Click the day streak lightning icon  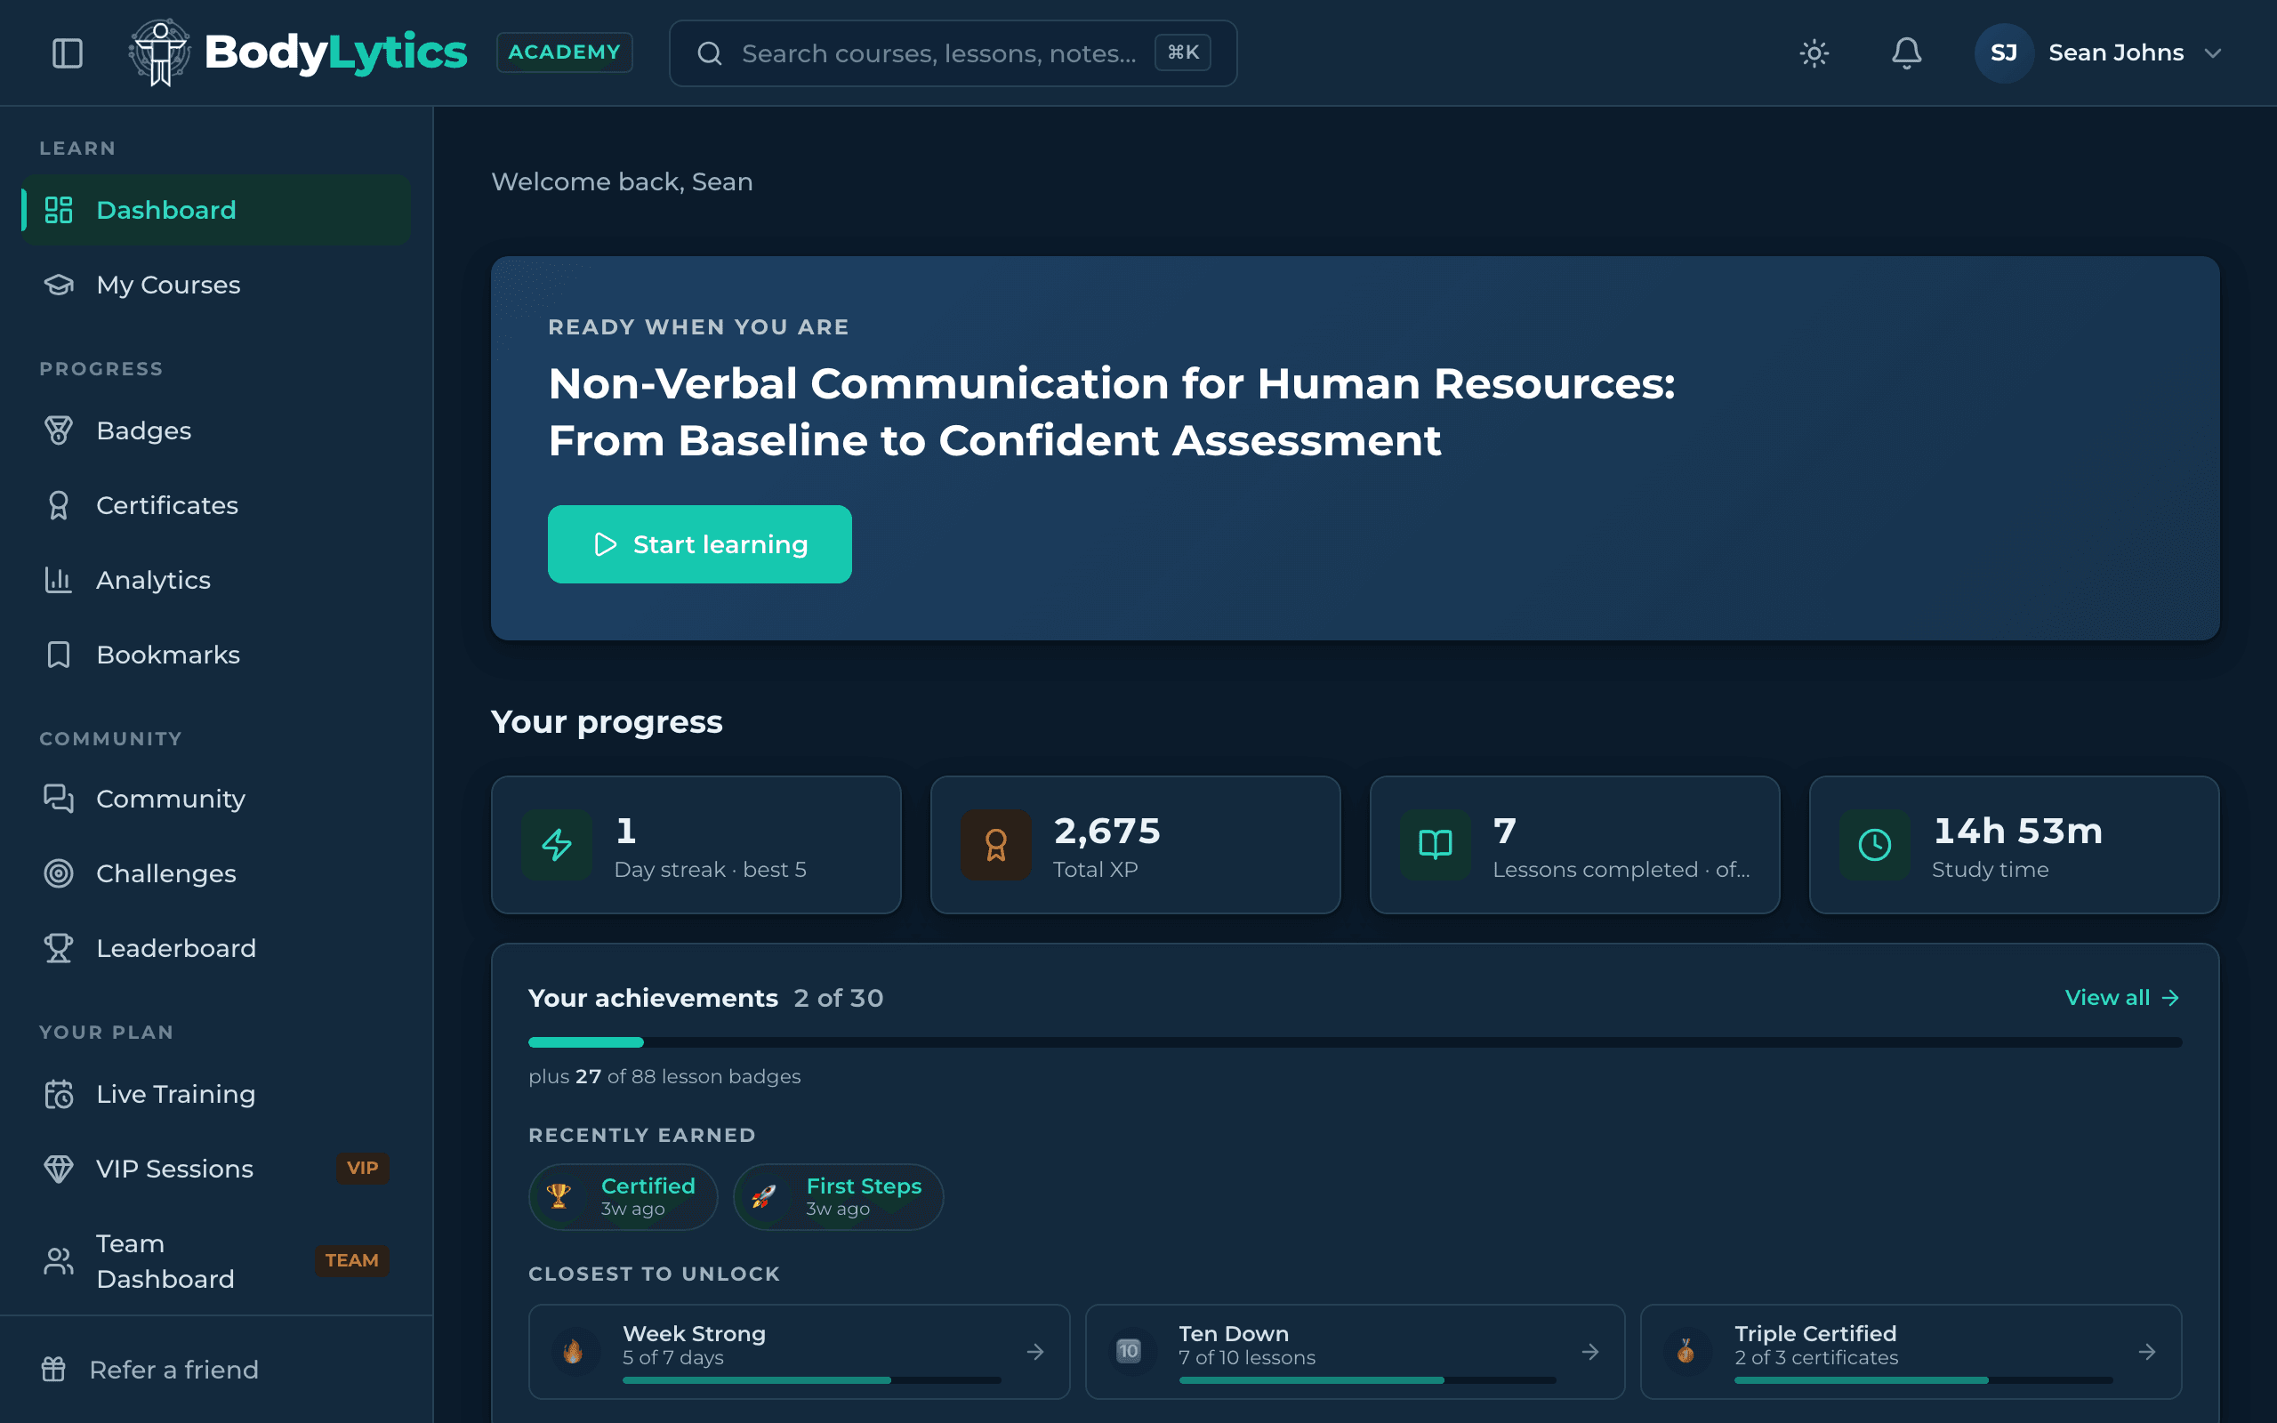[x=557, y=844]
